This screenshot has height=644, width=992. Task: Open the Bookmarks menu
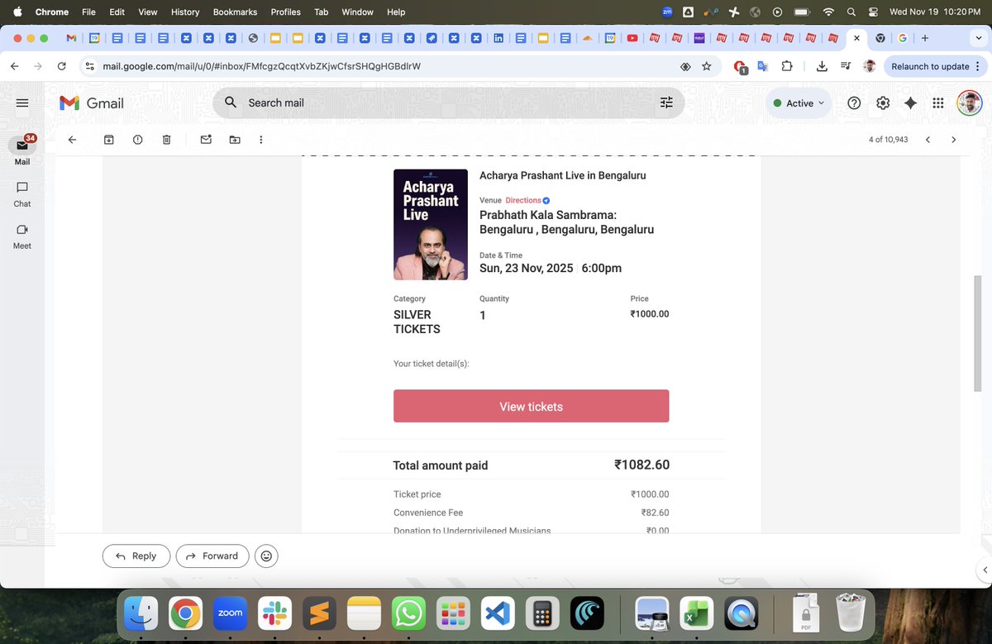(235, 12)
